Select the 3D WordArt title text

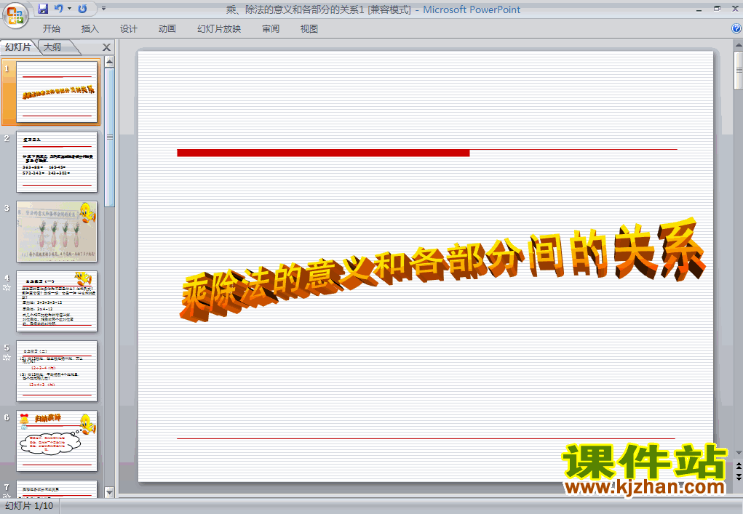coord(443,269)
